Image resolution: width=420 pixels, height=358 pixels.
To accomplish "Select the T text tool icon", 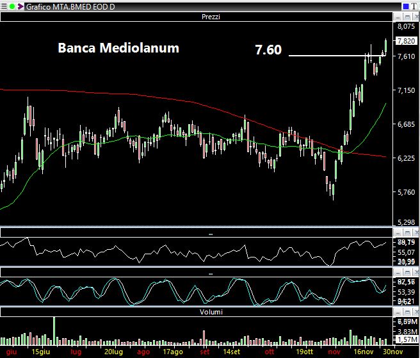I will click(414, 6).
